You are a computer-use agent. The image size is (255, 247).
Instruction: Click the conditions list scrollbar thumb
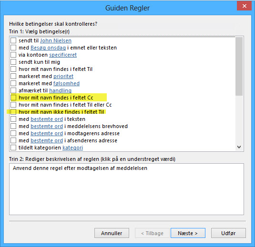239,66
